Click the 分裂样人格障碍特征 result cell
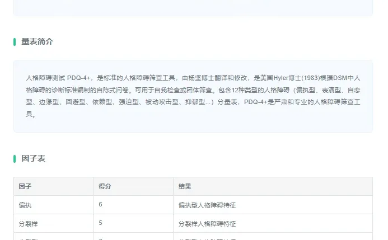Image resolution: width=388 pixels, height=240 pixels. (273, 223)
